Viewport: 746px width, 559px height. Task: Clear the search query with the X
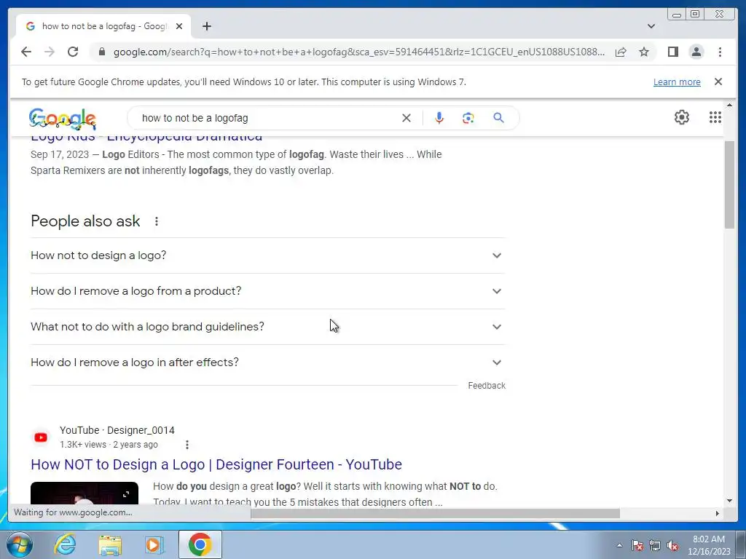407,118
